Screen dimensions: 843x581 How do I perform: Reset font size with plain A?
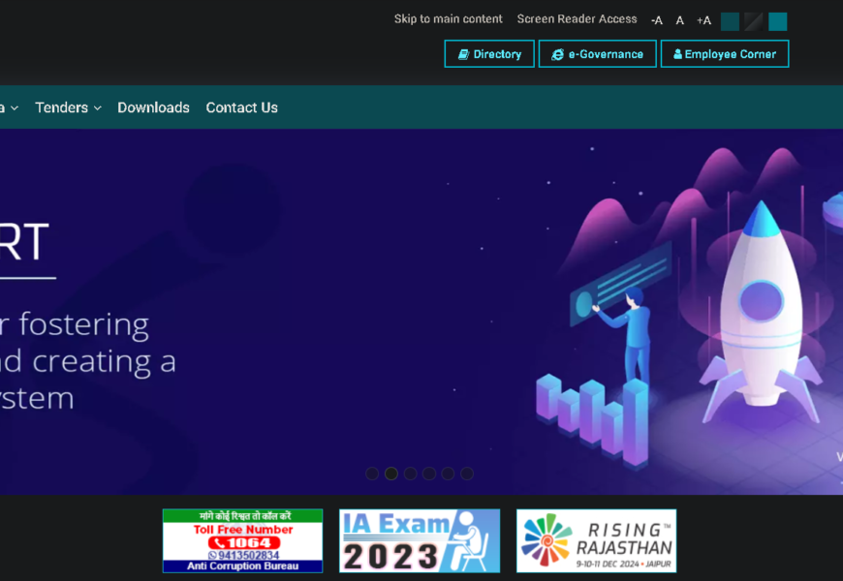pos(680,20)
